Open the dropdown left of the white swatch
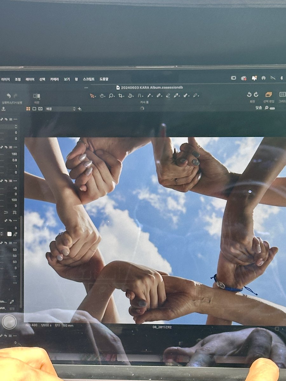Image resolution: width=286 pixels, height=381 pixels. (x=2, y=234)
